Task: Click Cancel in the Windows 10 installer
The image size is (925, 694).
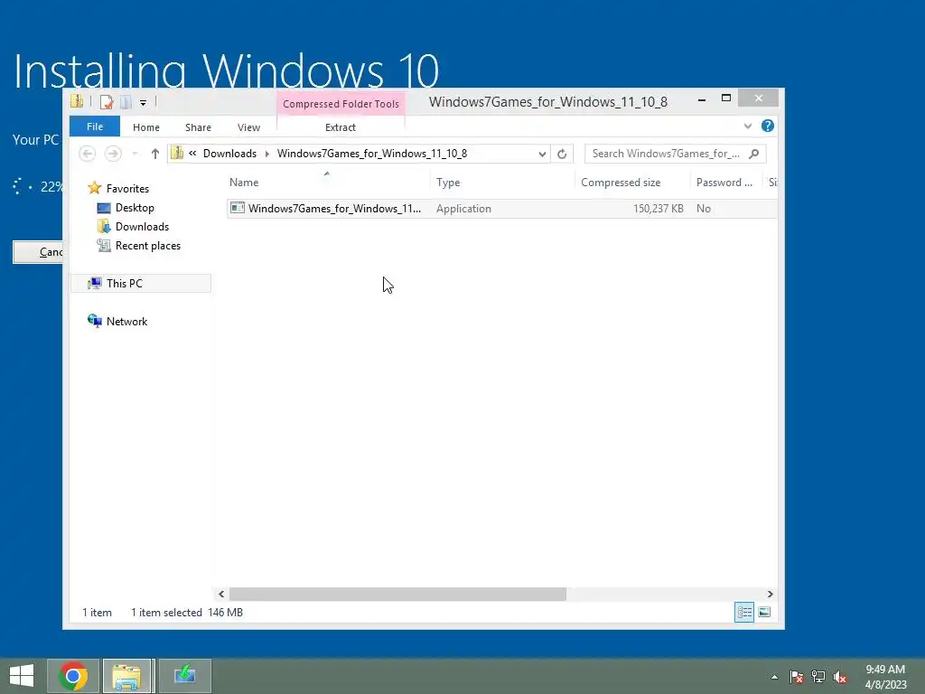Action: [38, 252]
